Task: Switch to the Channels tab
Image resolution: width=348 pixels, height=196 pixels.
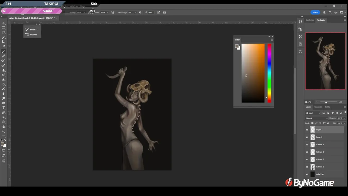Action: (x=318, y=107)
